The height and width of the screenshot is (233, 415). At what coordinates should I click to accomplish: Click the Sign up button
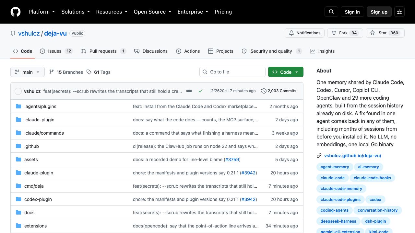(x=379, y=12)
